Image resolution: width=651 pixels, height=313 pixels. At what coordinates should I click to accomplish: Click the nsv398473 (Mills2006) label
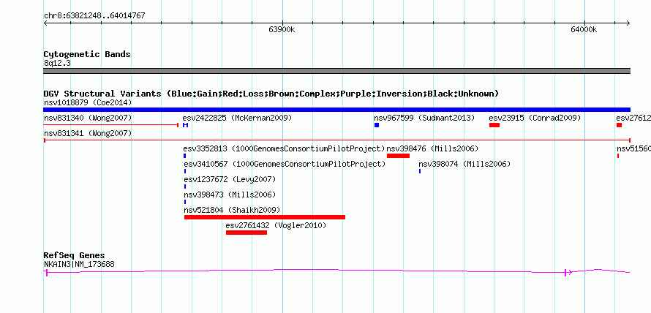(x=230, y=195)
